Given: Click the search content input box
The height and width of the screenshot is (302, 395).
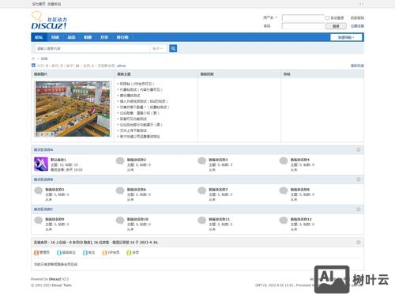Looking at the screenshot, I should 92,48.
